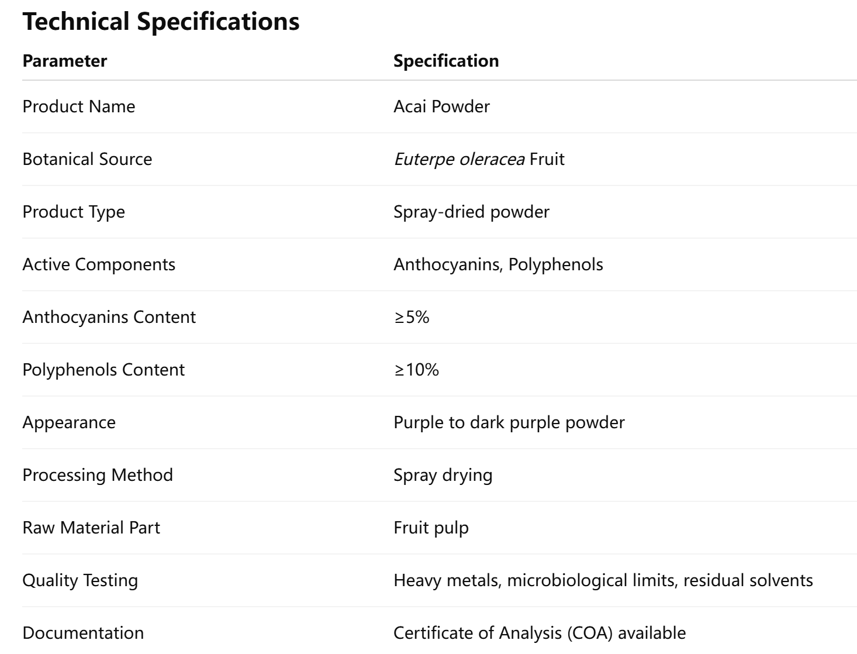Click the ≥10% value

416,370
